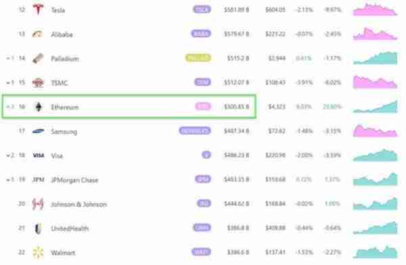Open the JPMorgan Chase name link
Viewport: 406px width, 265px height.
tap(74, 180)
